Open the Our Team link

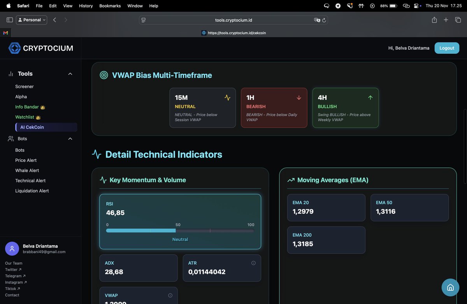click(14, 263)
